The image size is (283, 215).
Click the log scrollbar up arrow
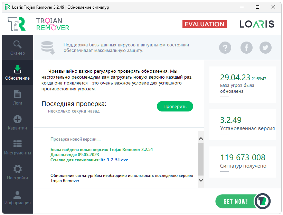pyautogui.click(x=201, y=139)
